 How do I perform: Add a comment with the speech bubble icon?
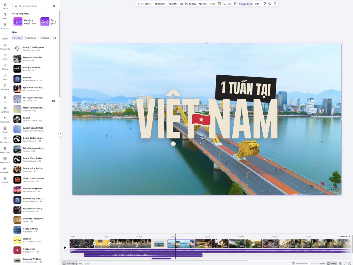(x=270, y=4)
